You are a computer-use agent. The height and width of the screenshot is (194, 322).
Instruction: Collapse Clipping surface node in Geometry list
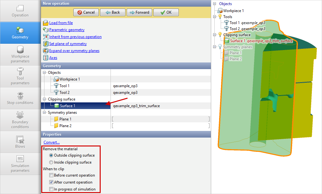click(x=44, y=99)
